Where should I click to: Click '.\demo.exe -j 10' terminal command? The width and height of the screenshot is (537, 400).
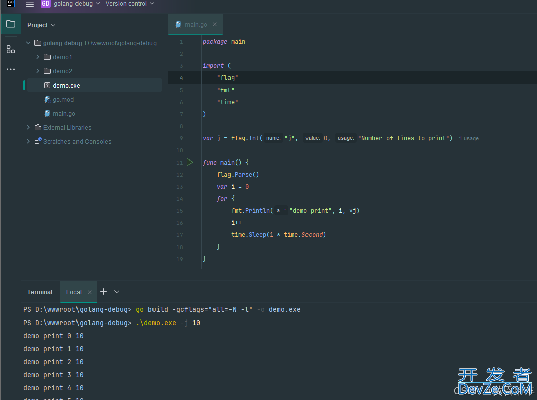tap(168, 323)
